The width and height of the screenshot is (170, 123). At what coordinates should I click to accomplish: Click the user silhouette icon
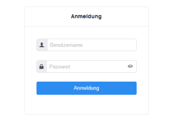[42, 45]
